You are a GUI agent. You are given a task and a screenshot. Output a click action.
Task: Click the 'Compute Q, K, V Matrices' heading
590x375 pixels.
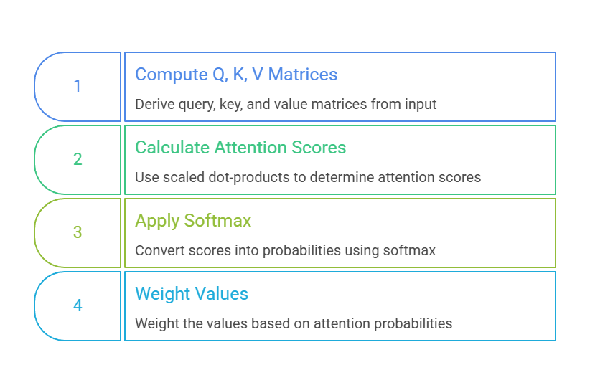pyautogui.click(x=236, y=75)
